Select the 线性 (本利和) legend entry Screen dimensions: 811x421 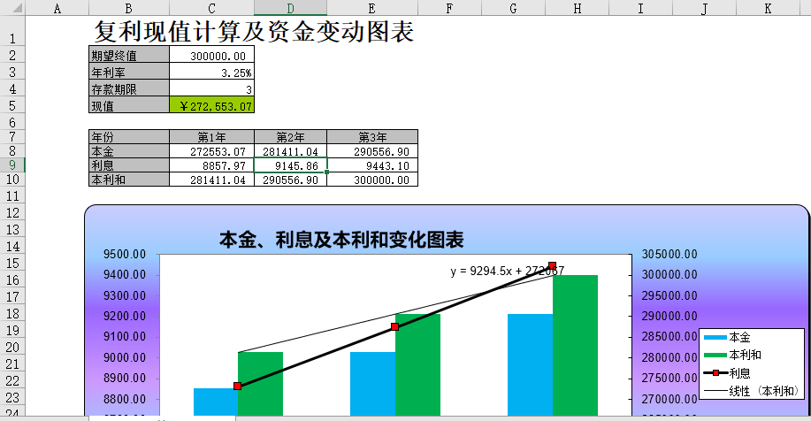pos(752,390)
